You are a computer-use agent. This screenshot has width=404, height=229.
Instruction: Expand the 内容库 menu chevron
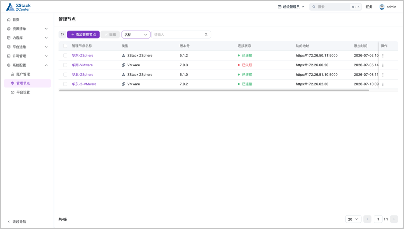pos(46,38)
